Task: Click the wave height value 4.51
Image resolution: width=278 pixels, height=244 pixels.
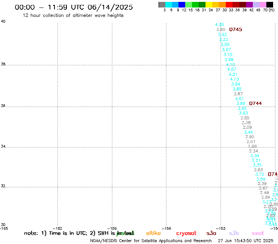Action: 240,99
